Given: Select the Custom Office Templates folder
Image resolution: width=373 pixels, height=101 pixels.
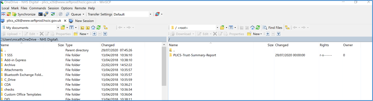Looking at the screenshot, I should 23,94.
